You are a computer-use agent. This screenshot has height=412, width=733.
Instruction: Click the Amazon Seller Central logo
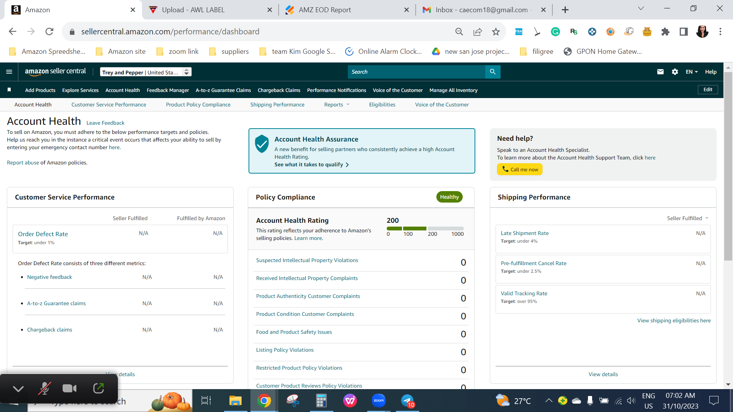[55, 71]
